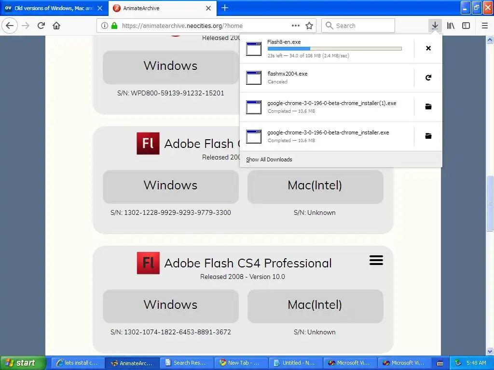Screen dimensions: 494x370
Task: Close the AnimateArchive tab
Action: (208, 8)
